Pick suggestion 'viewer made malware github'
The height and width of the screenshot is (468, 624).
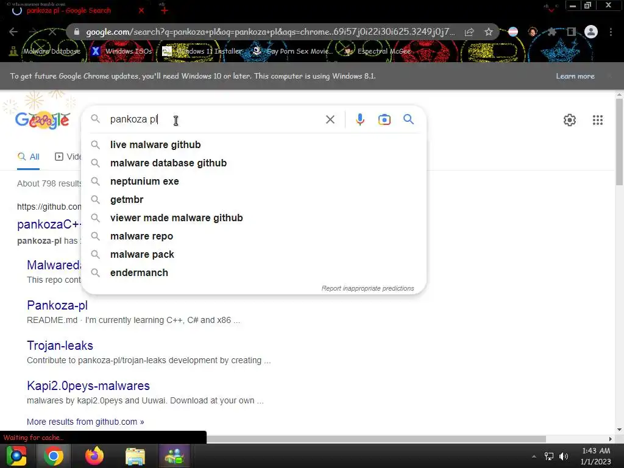coord(253,218)
